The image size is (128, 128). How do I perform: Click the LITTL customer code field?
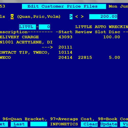coord(27,27)
